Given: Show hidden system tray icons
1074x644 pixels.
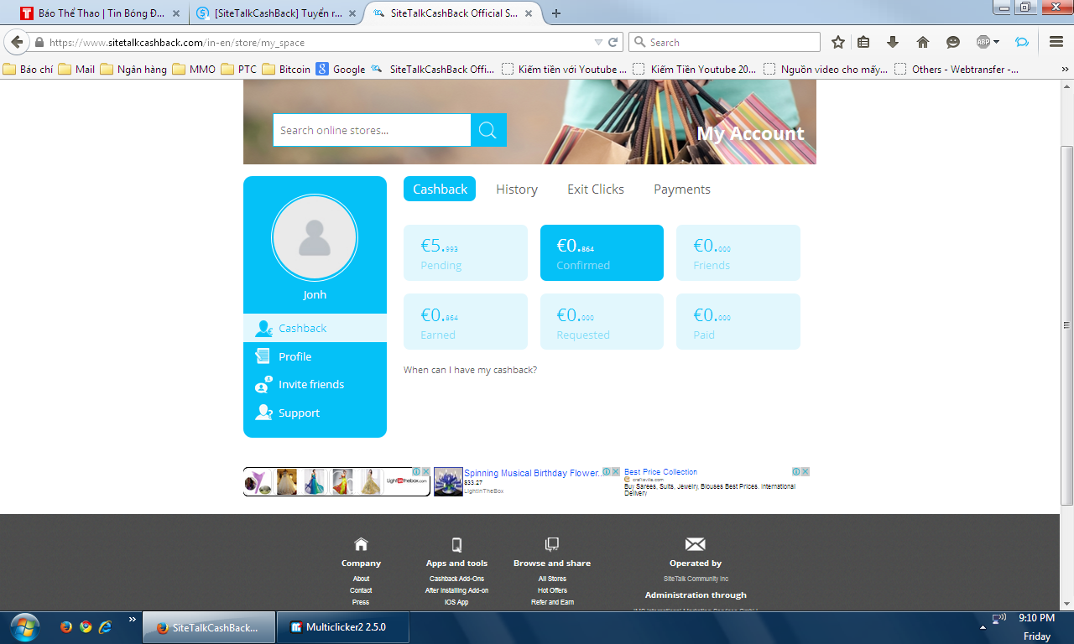Looking at the screenshot, I should 983,626.
